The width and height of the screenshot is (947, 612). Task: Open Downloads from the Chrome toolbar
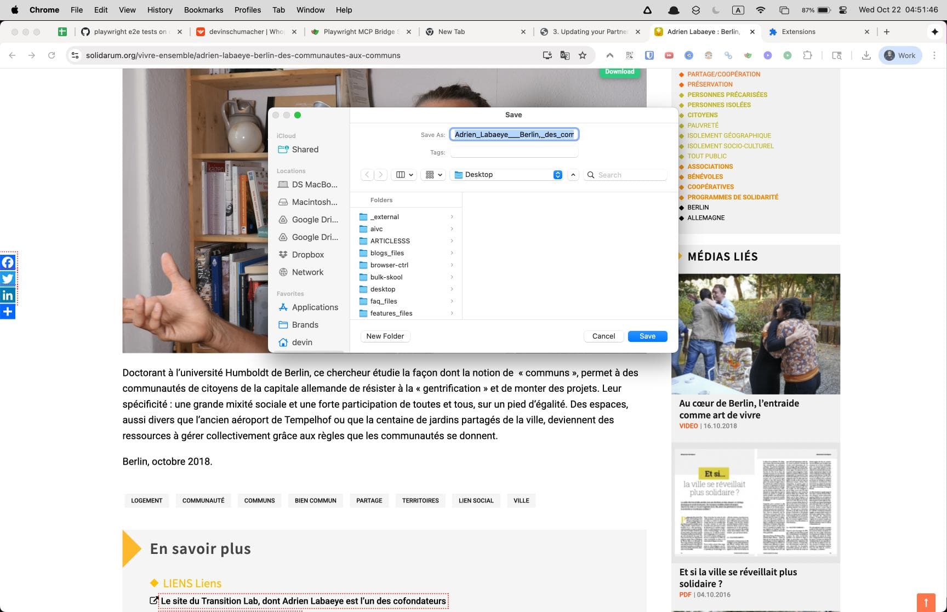pos(866,55)
